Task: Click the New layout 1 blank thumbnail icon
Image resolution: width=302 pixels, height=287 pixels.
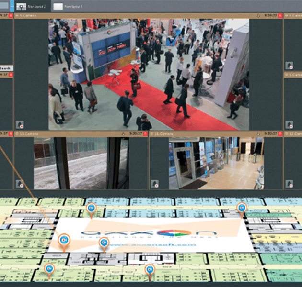Action: 58,6
